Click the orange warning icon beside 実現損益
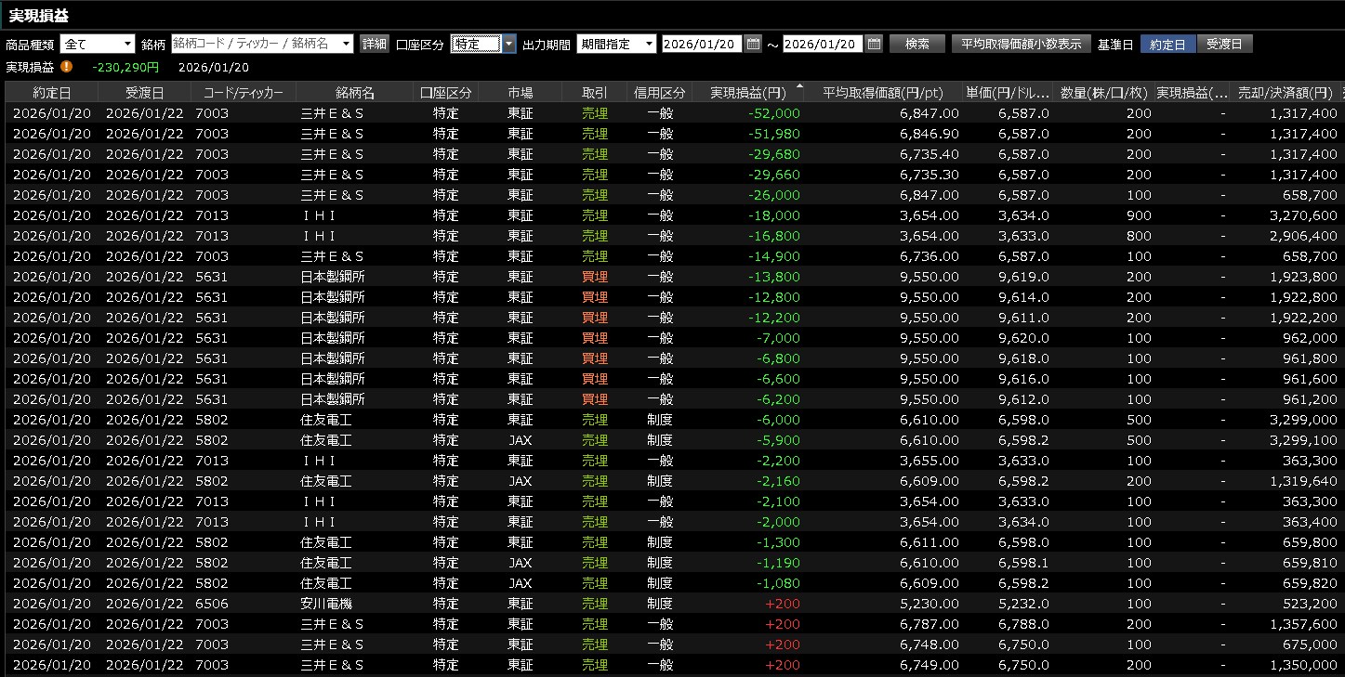This screenshot has width=1345, height=677. [66, 67]
